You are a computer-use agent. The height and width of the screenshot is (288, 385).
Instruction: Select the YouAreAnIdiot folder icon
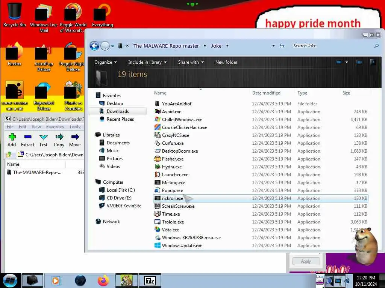[158, 103]
